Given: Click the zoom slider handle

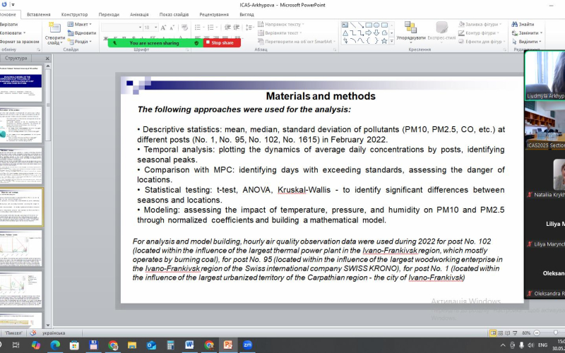Looking at the screenshot, I should point(556,333).
